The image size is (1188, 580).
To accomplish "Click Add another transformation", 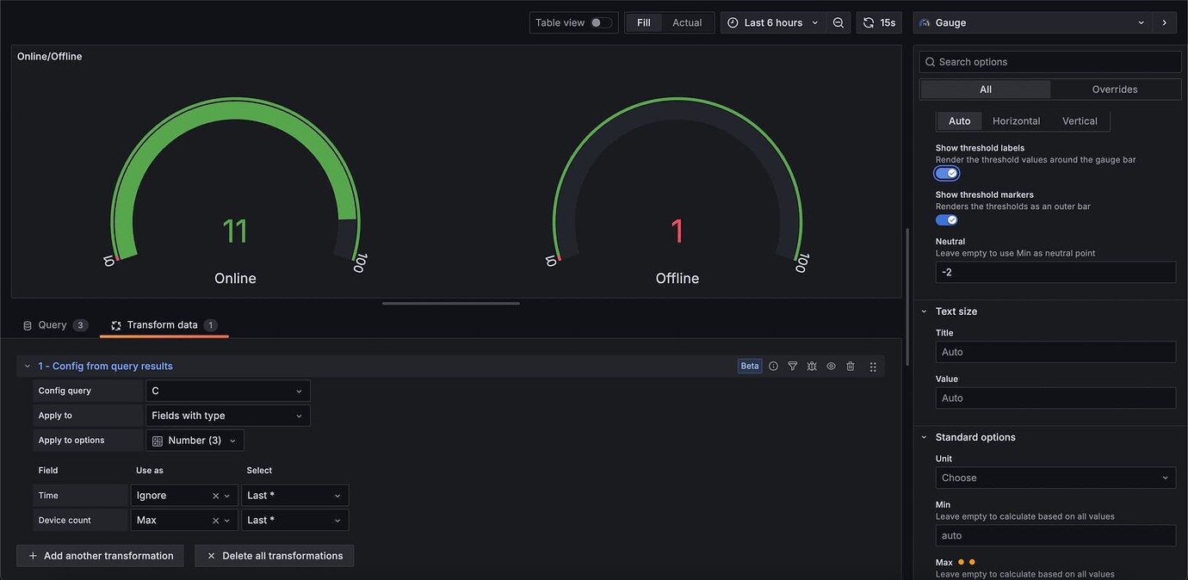I will 100,555.
